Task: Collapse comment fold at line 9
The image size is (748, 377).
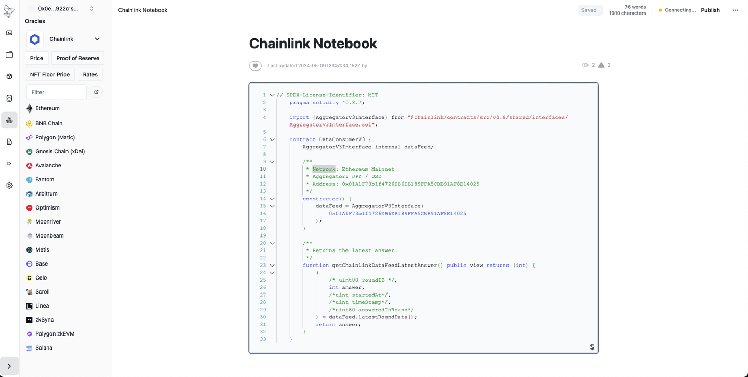Action: 272,162
